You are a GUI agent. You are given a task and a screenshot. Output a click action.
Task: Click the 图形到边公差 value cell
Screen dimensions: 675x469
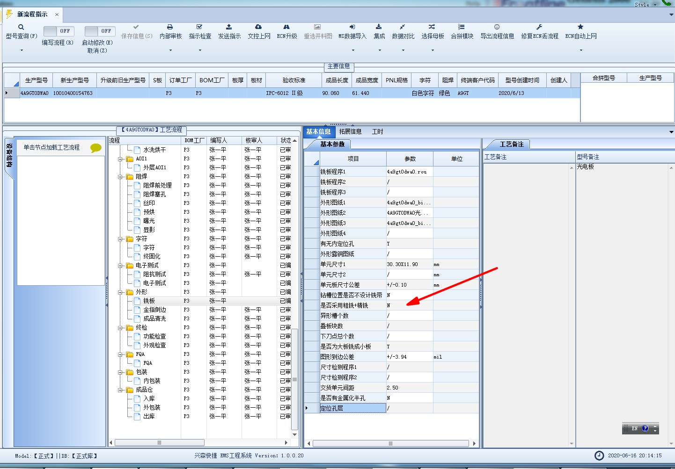tap(410, 357)
